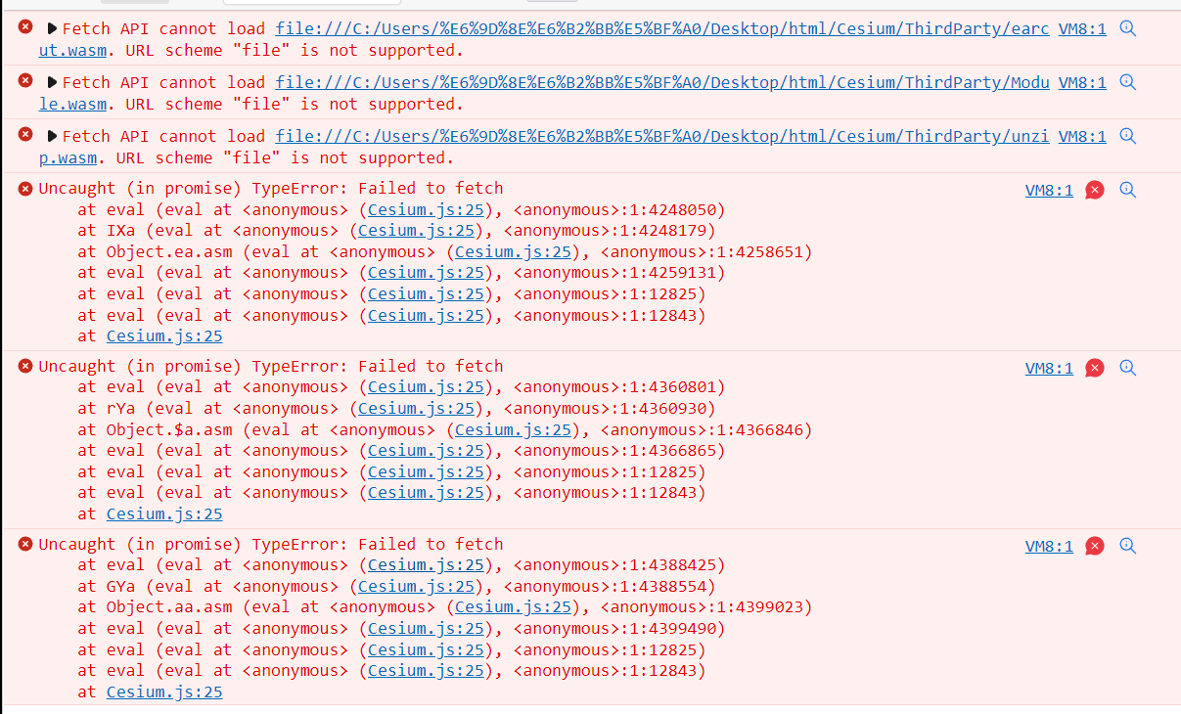Image resolution: width=1181 pixels, height=714 pixels.
Task: Expand the Module.wasm Fetch API error
Action: click(52, 83)
